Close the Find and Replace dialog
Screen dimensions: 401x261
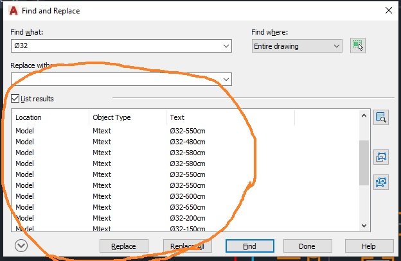388,10
